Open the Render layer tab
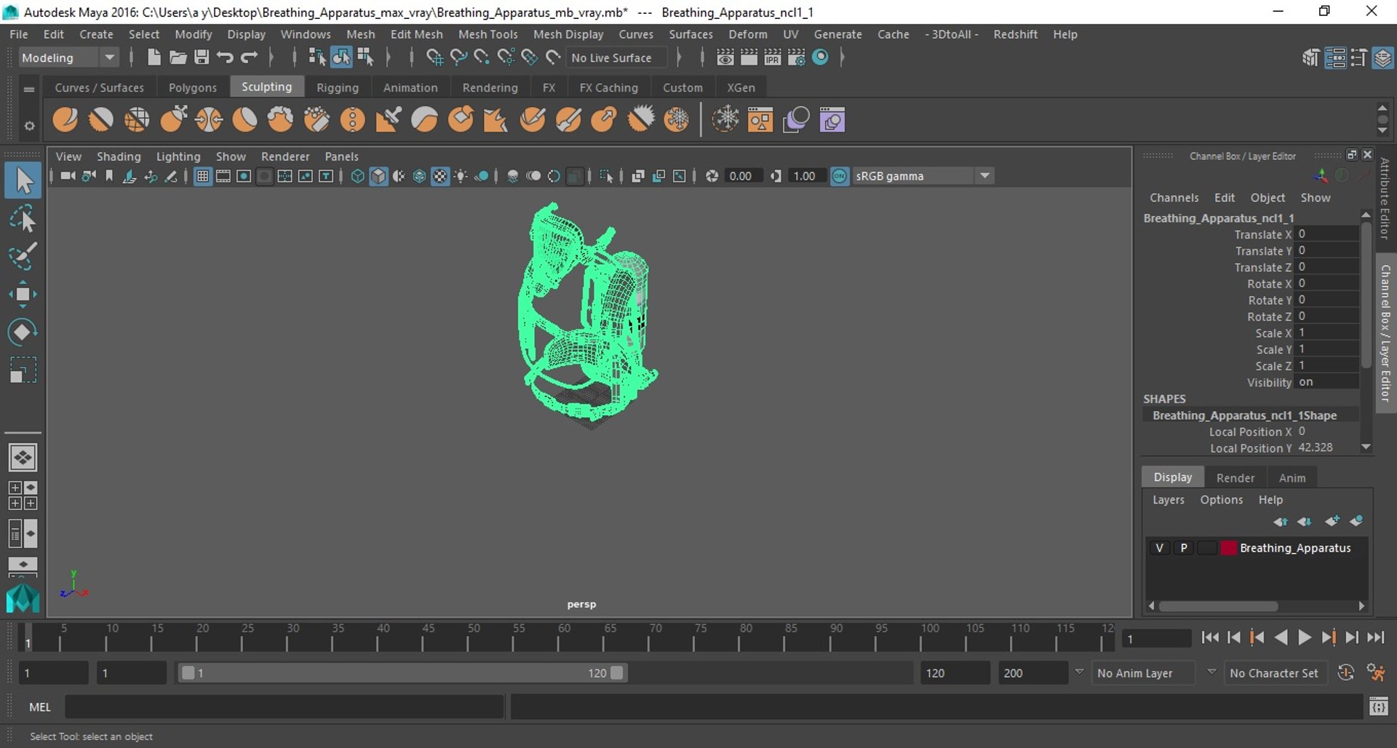 click(1235, 477)
